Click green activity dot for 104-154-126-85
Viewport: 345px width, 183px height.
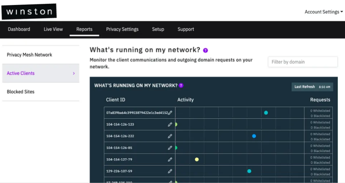(x=176, y=148)
